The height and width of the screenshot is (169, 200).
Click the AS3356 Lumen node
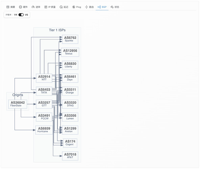[70, 117]
